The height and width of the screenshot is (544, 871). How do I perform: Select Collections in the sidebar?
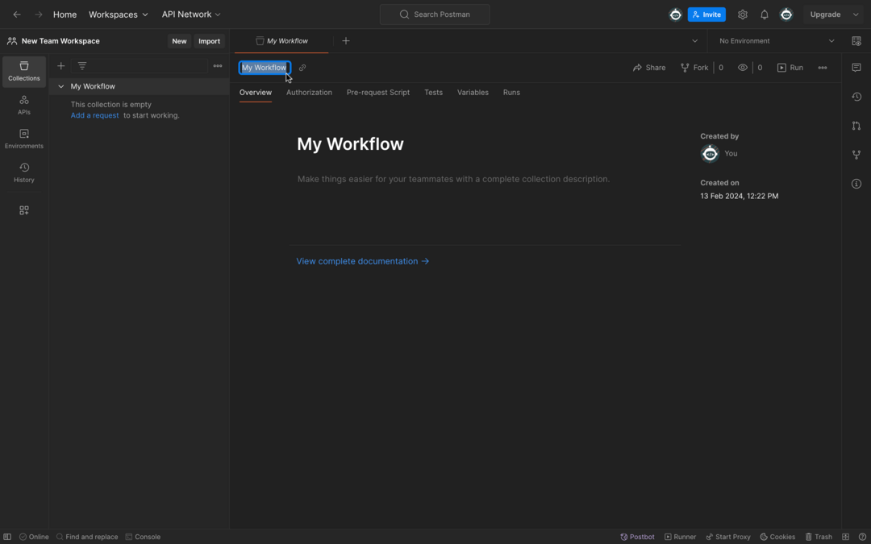pos(24,72)
